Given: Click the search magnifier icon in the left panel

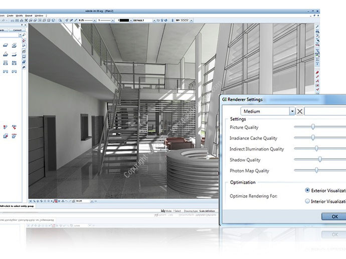Looking at the screenshot, I should click(24, 35).
